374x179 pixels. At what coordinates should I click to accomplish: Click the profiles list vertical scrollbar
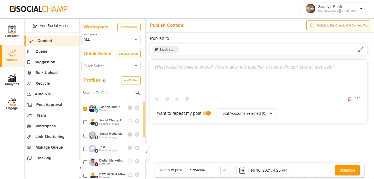point(144,120)
